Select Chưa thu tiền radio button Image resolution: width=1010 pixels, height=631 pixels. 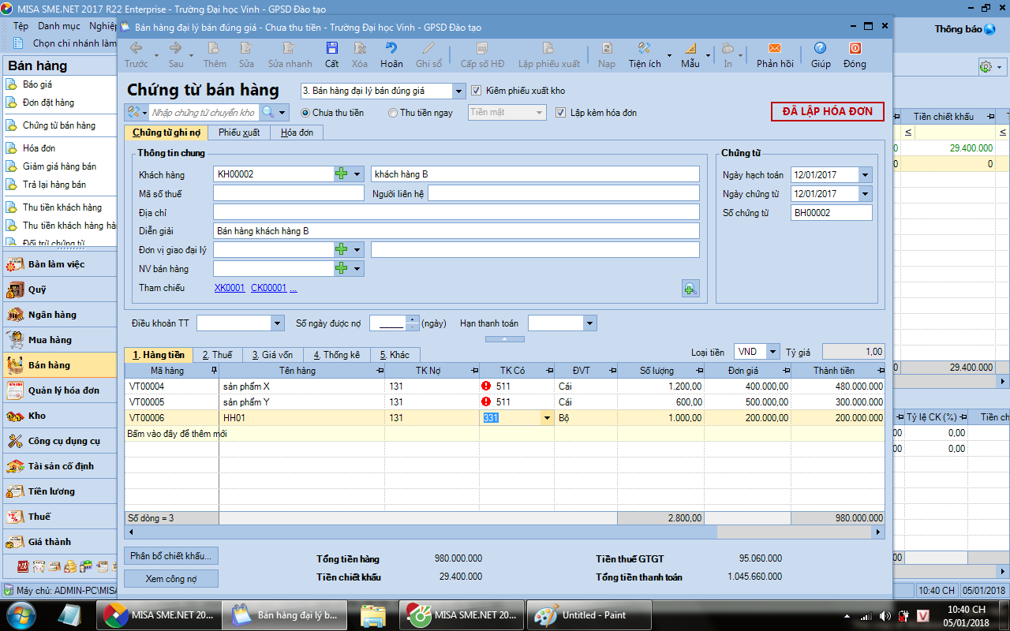click(x=305, y=113)
